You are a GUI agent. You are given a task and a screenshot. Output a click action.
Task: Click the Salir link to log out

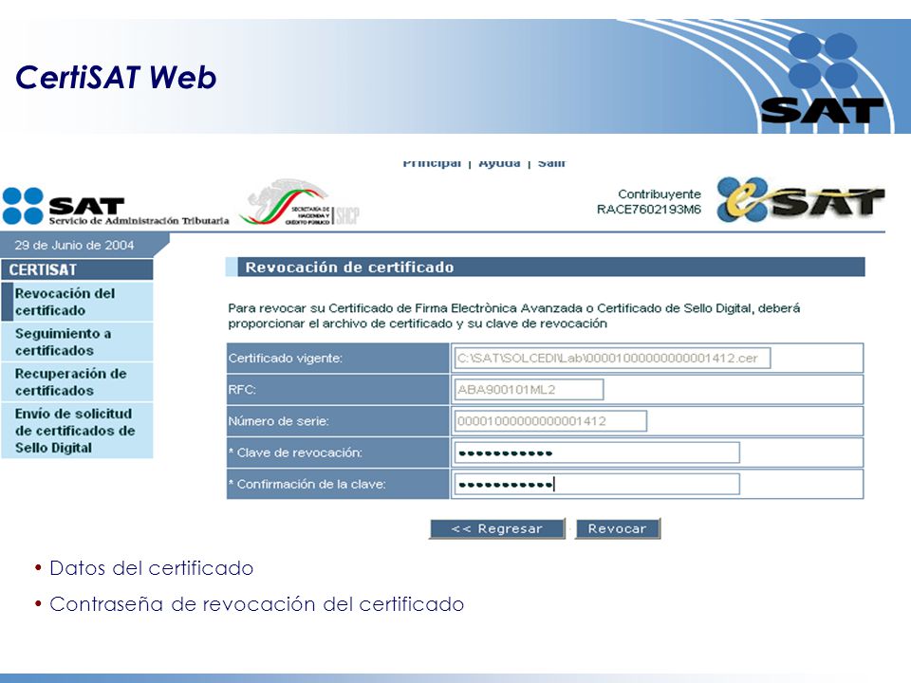(551, 163)
